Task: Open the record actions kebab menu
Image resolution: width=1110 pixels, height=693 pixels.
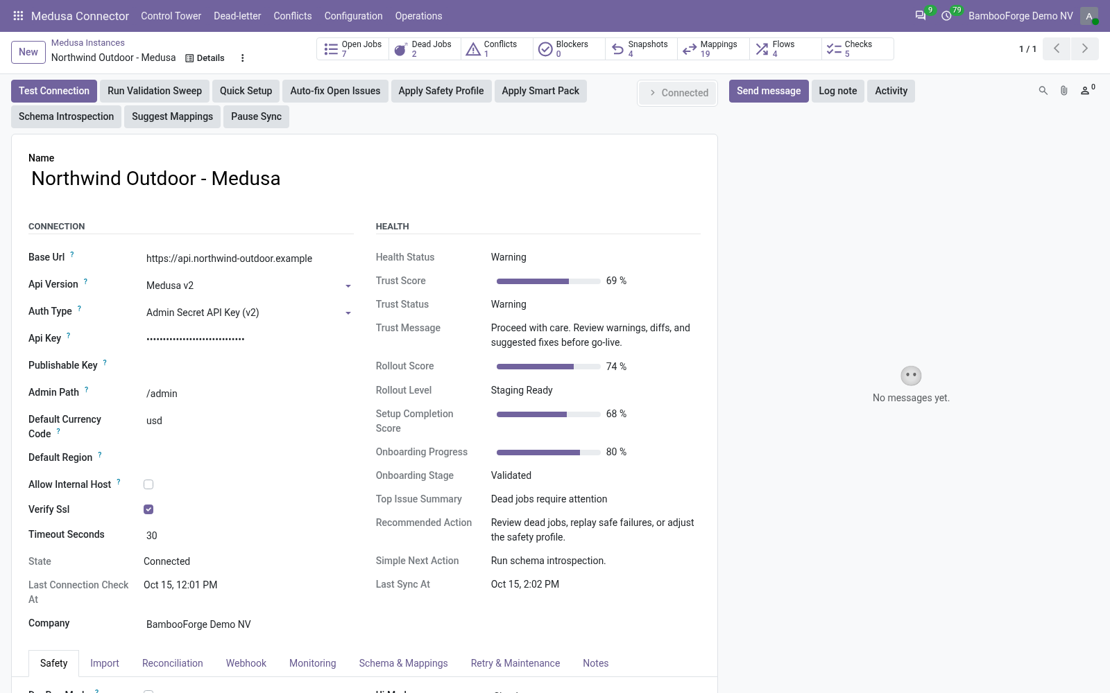Action: 242,58
